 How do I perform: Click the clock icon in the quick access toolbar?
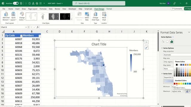[30, 3]
